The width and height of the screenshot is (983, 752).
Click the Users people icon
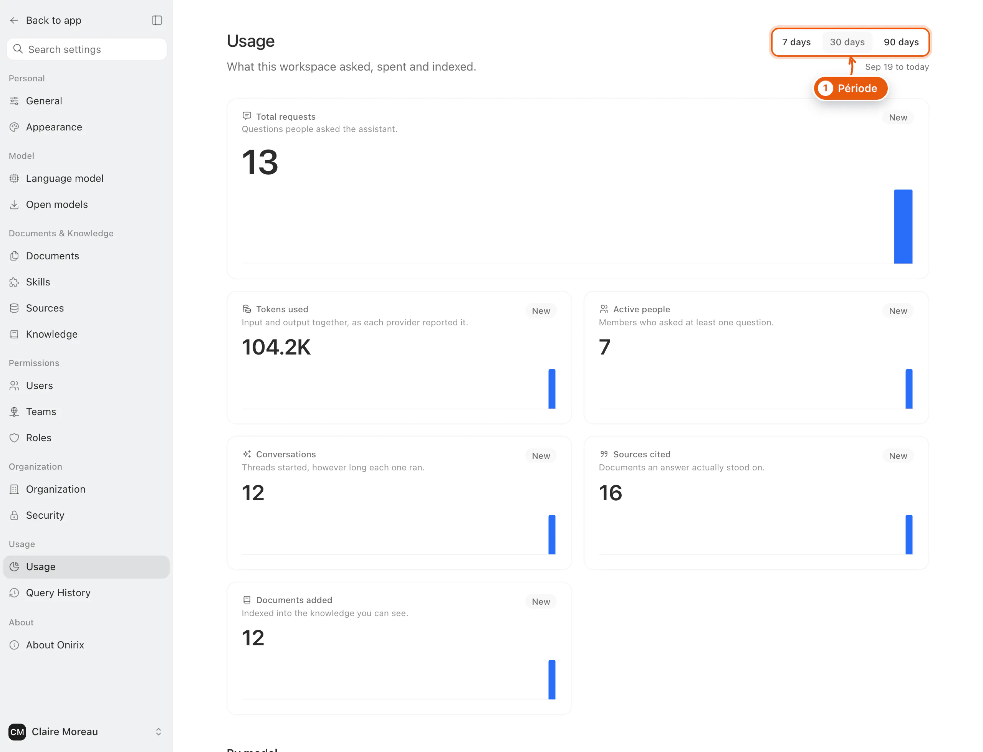click(14, 385)
